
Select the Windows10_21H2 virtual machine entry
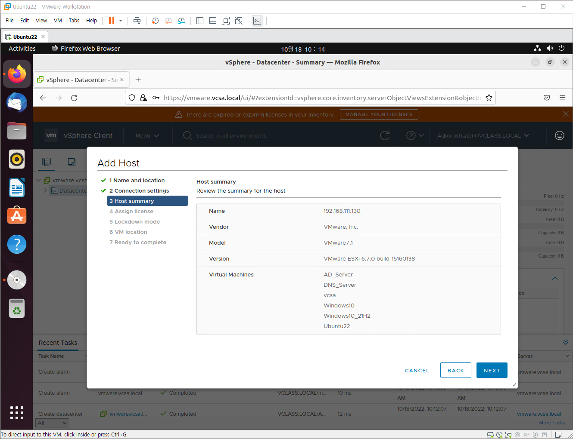347,316
